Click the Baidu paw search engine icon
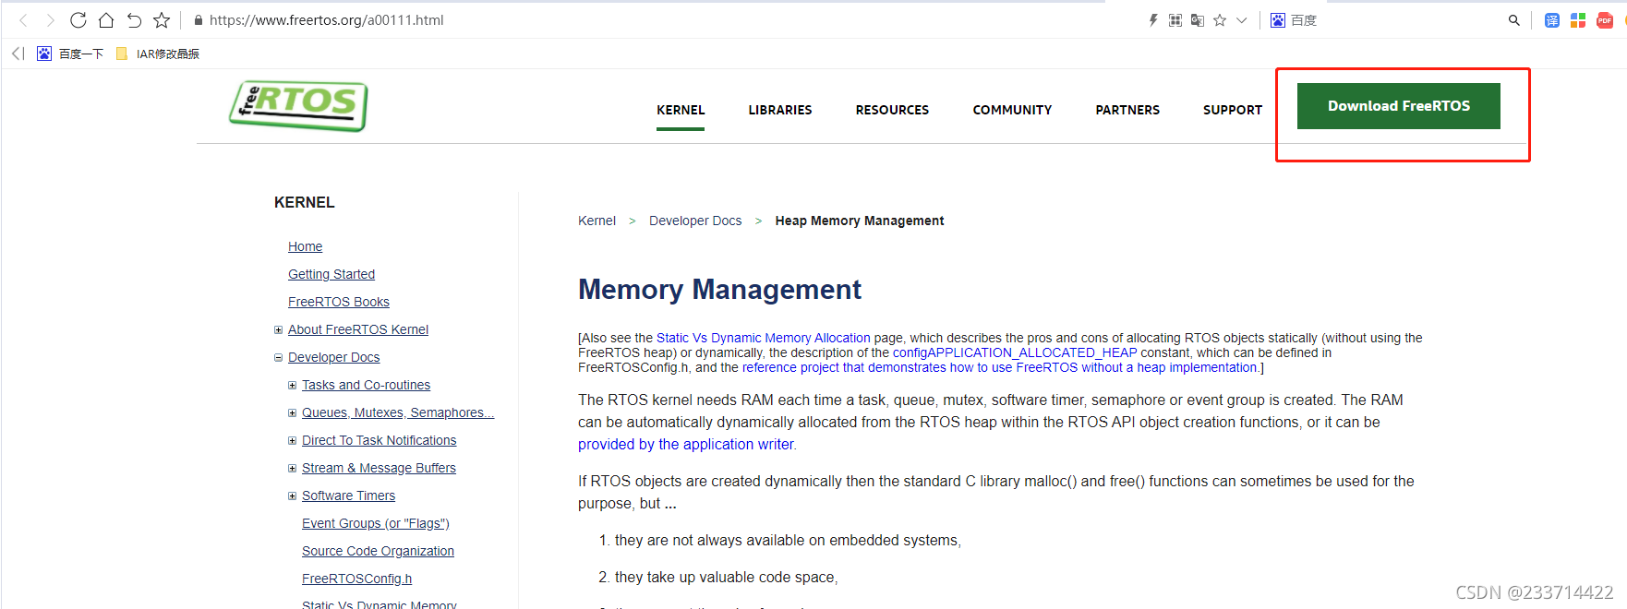The height and width of the screenshot is (609, 1627). [1278, 20]
